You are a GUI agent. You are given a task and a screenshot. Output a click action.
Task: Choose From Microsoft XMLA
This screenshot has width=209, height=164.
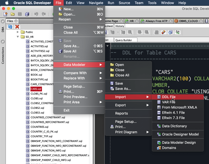[178, 107]
